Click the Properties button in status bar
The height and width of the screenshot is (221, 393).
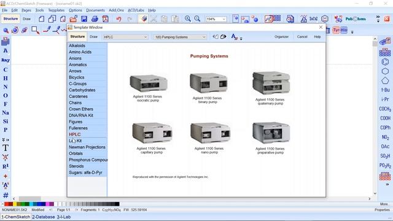(382, 210)
